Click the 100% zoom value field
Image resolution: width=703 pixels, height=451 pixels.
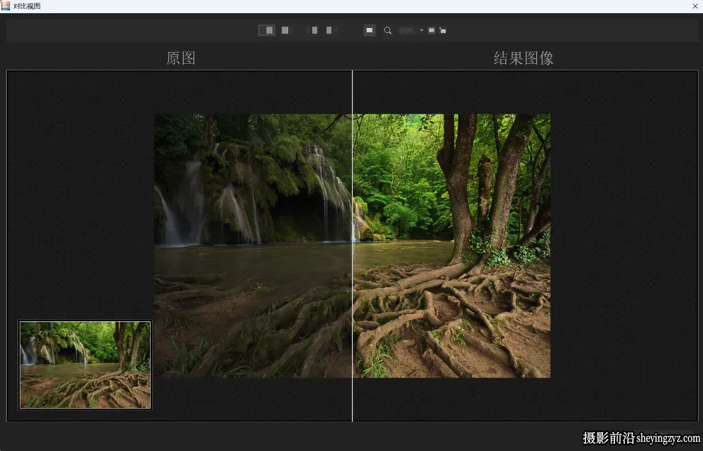tap(407, 31)
